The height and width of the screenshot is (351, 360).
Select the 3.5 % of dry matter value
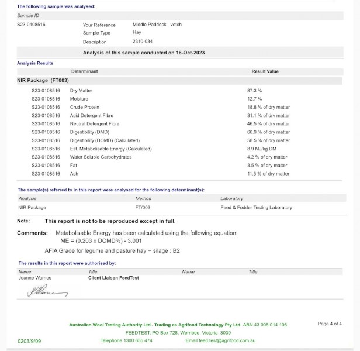coord(267,166)
